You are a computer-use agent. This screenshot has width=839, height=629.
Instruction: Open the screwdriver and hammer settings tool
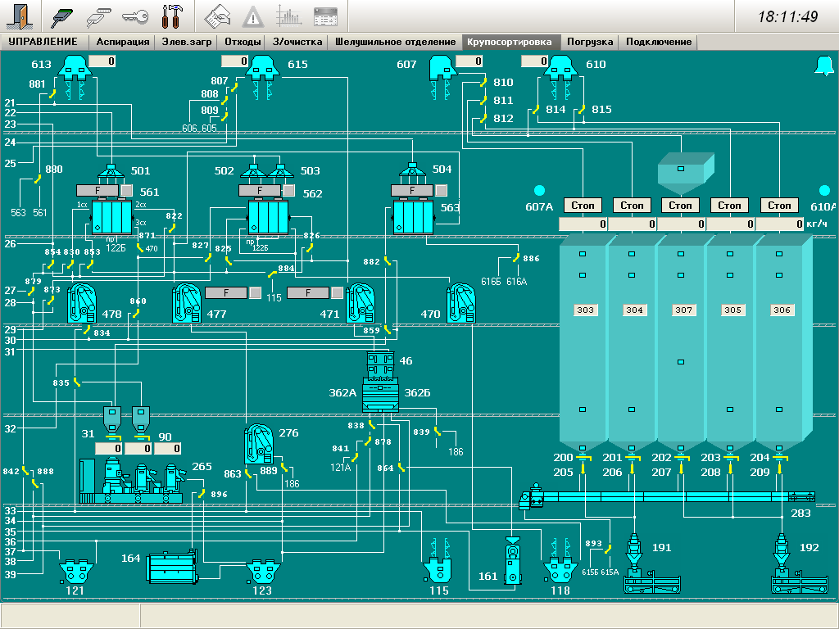point(172,16)
